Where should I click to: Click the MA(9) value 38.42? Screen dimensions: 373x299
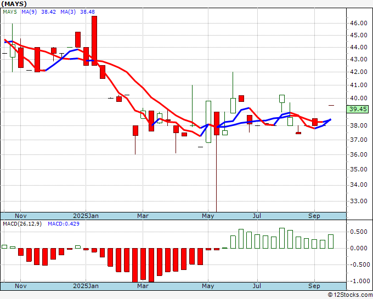pos(48,12)
